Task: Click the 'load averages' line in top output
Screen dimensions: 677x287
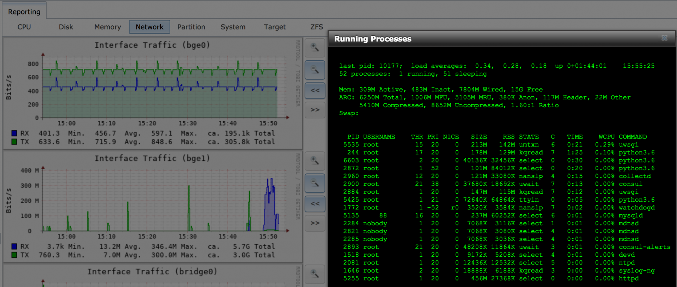Action: (x=497, y=66)
